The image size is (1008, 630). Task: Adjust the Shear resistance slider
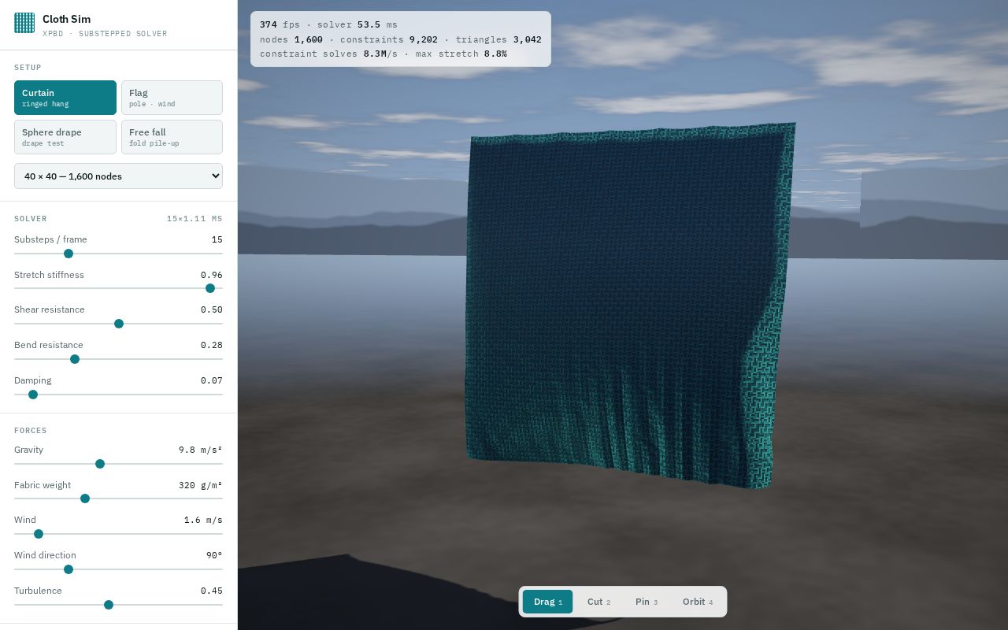point(118,324)
